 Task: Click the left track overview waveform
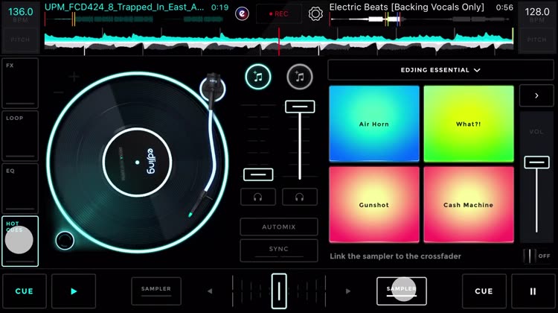point(134,19)
